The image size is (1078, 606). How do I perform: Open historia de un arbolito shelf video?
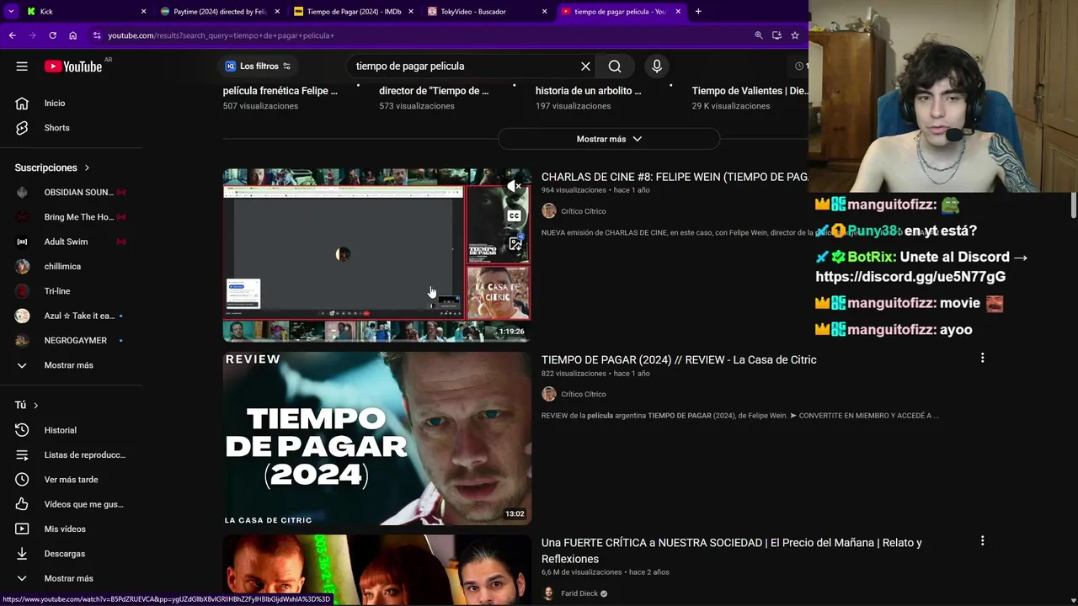tap(588, 91)
